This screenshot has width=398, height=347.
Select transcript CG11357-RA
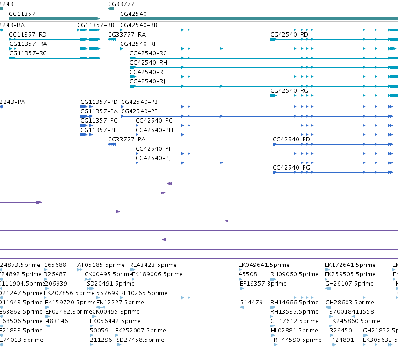coord(29,44)
